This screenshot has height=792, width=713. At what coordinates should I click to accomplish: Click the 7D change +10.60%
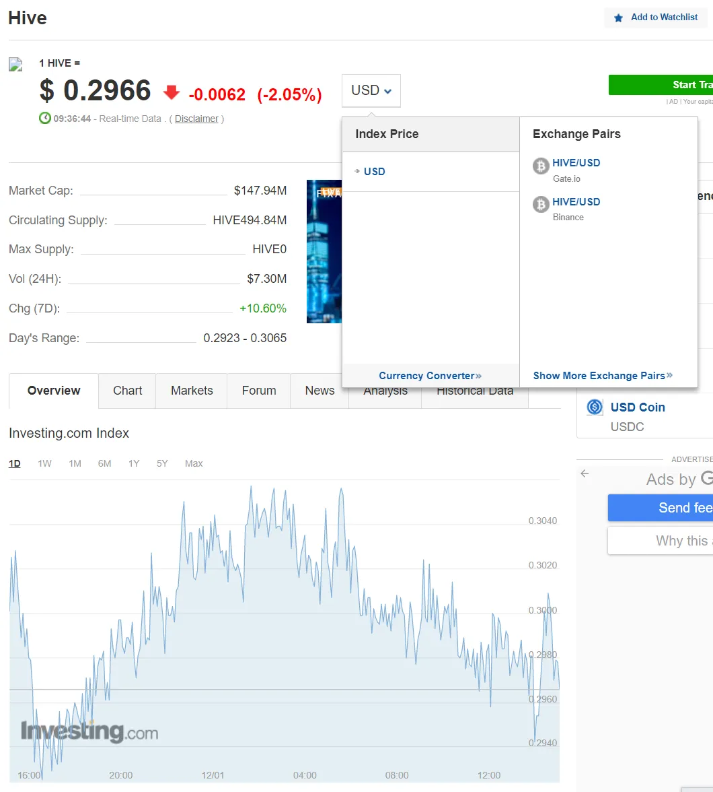click(x=262, y=308)
